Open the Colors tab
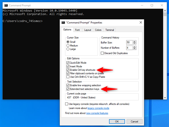Image resolution: width=169 pixels, height=127 pixels. [x=98, y=30]
